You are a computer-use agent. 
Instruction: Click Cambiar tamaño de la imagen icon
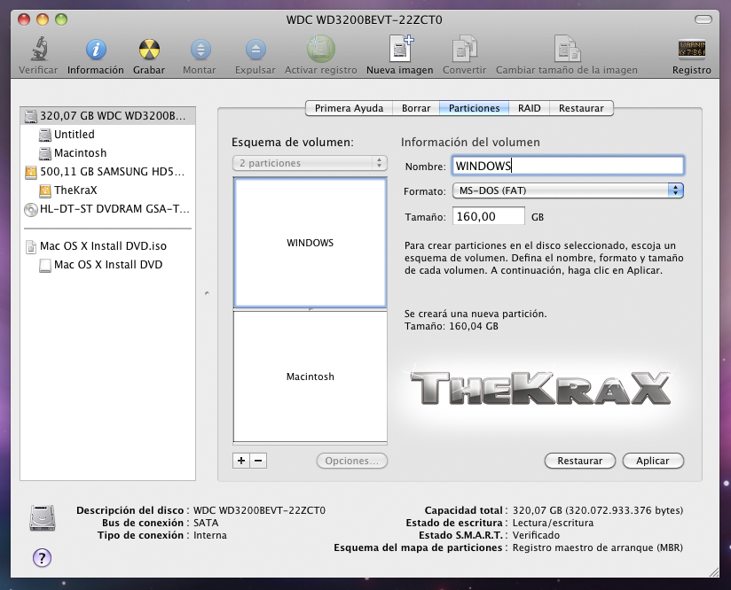point(567,49)
